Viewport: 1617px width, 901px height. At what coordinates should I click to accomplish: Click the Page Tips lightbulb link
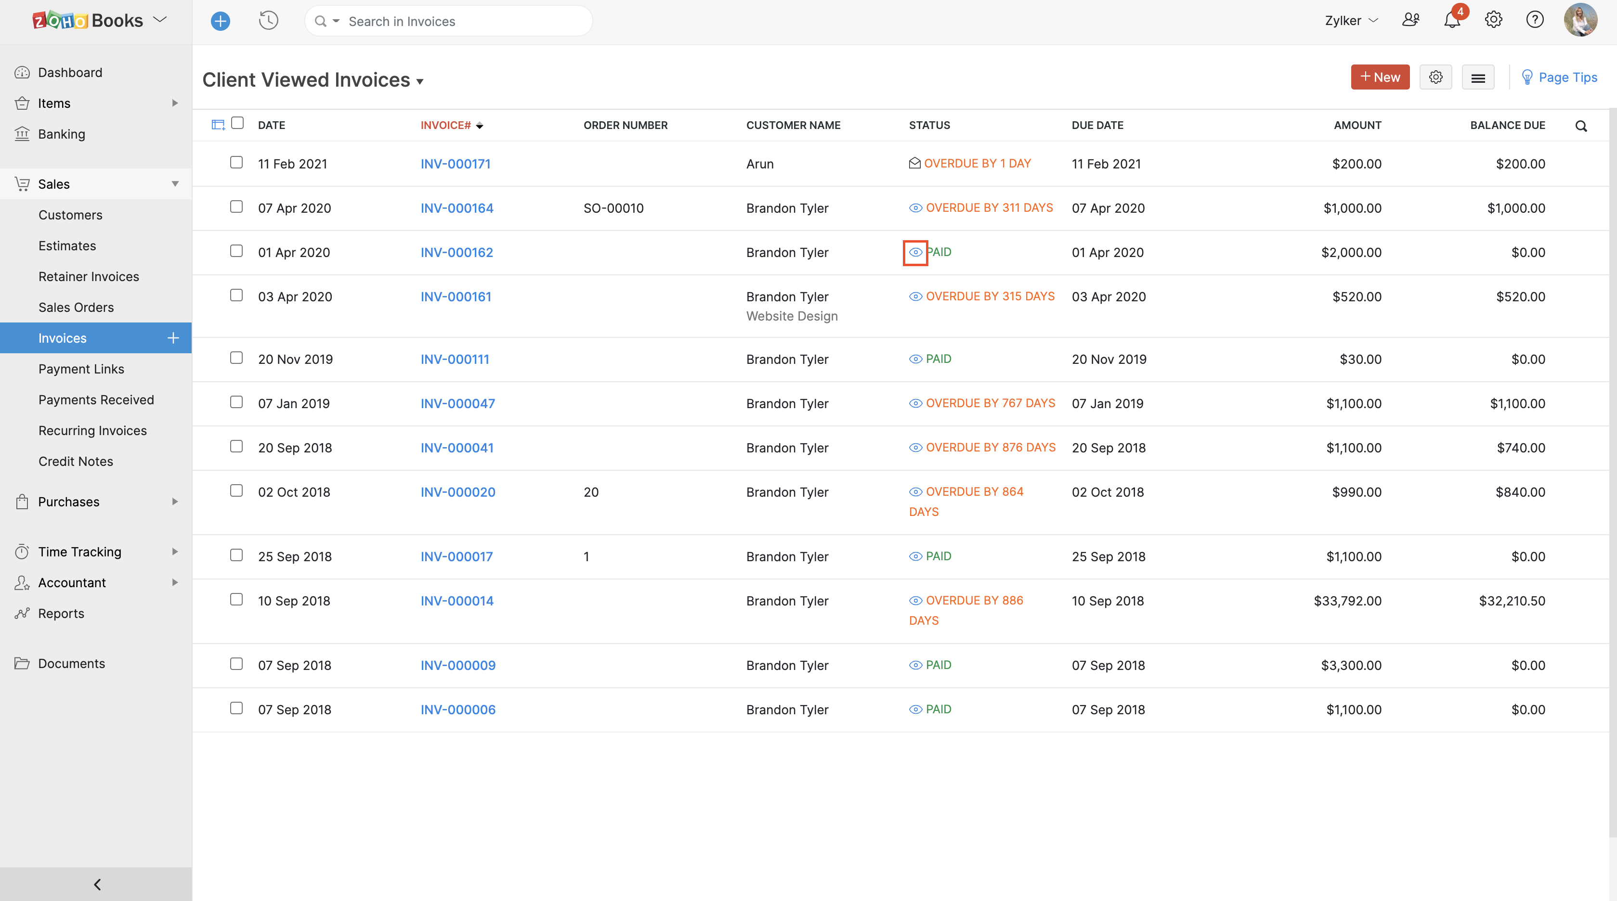click(1559, 77)
